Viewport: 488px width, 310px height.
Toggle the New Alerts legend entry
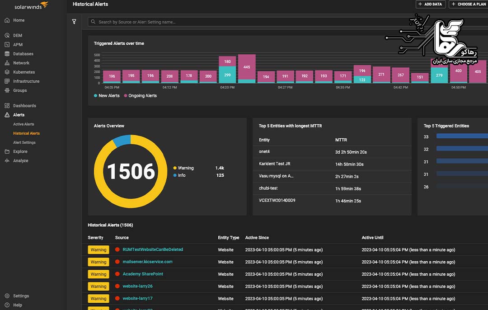click(106, 95)
